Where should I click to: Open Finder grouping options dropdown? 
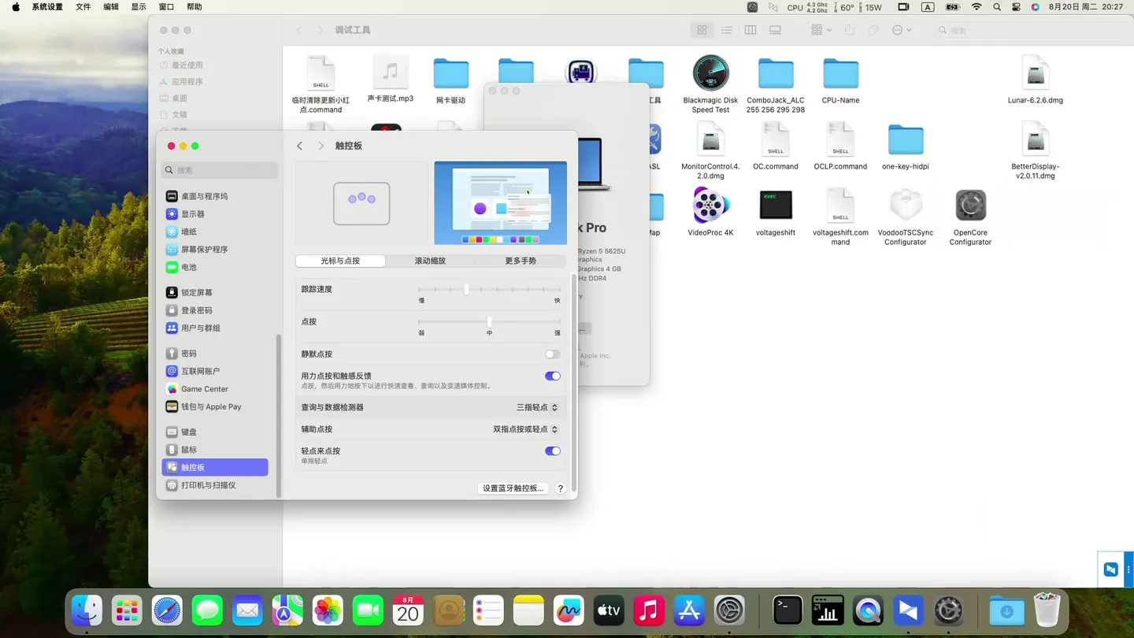coord(821,30)
